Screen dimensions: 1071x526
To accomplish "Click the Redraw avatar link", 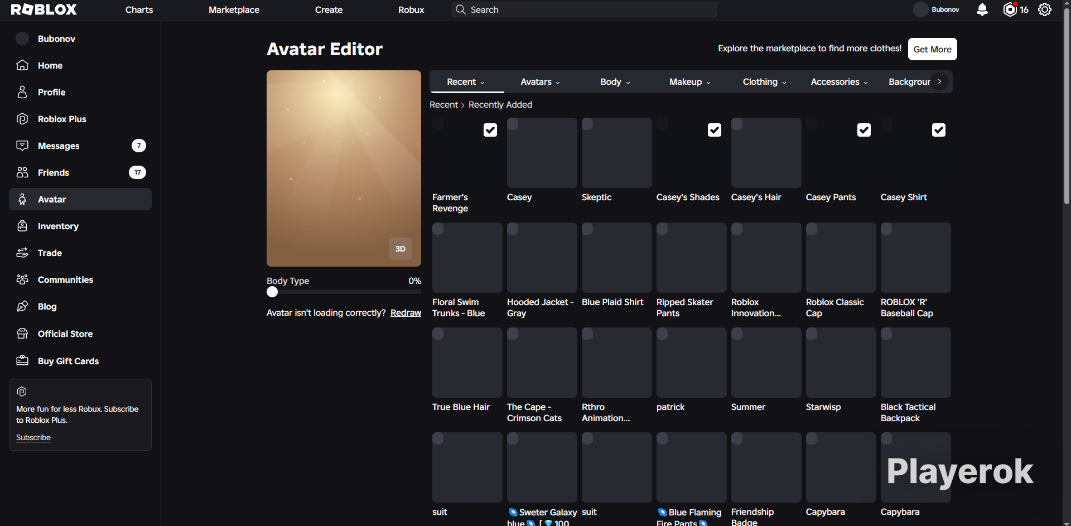I will pos(406,313).
